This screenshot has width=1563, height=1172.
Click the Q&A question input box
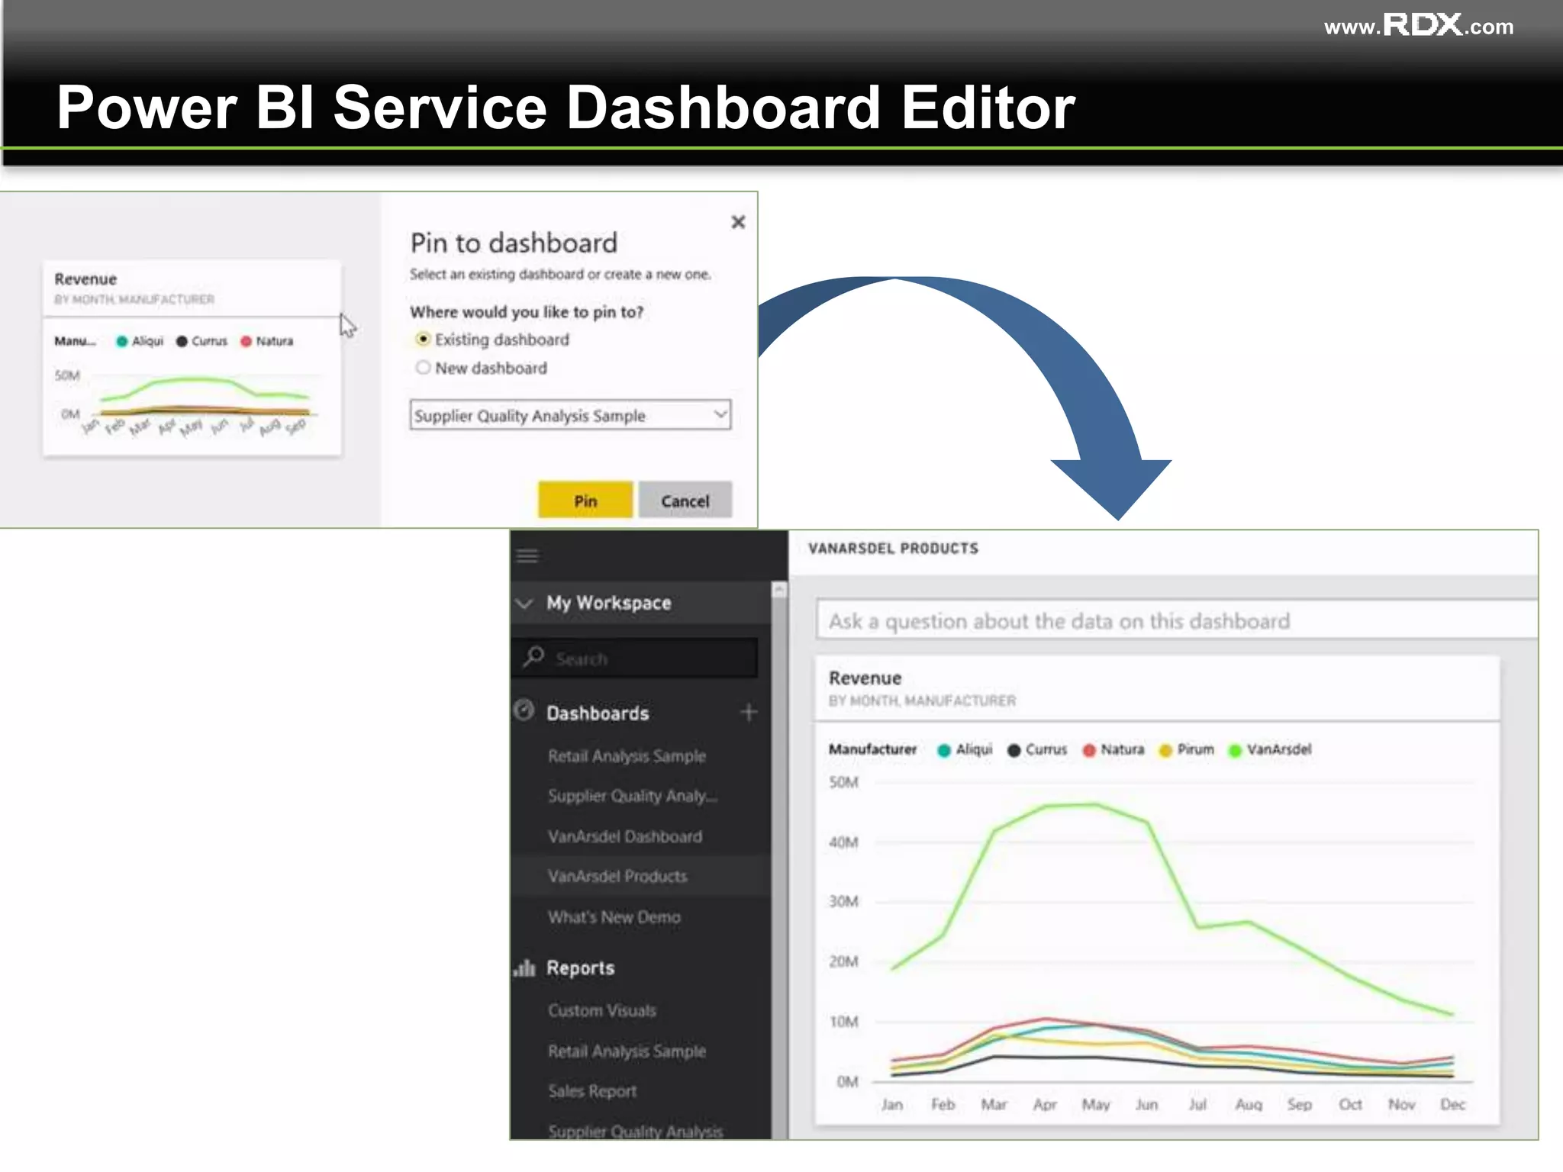pyautogui.click(x=1176, y=620)
